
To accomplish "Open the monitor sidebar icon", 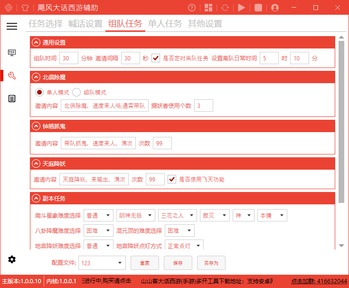I will click(x=12, y=53).
